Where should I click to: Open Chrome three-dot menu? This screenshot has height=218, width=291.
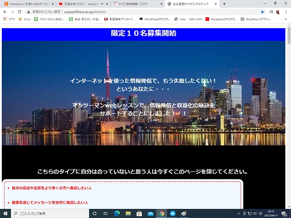tap(286, 12)
